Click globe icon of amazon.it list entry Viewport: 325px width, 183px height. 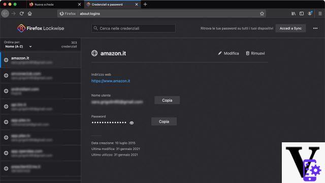[x=6, y=60]
